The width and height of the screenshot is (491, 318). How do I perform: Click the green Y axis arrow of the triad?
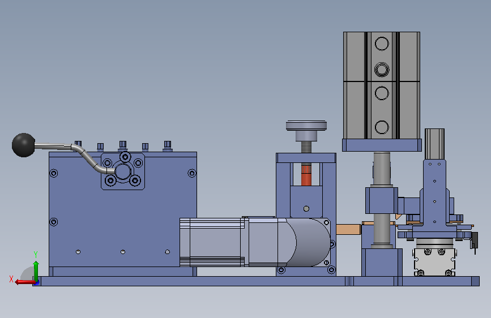point(36,272)
